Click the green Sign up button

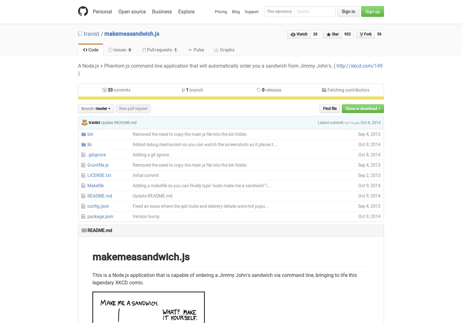[372, 12]
